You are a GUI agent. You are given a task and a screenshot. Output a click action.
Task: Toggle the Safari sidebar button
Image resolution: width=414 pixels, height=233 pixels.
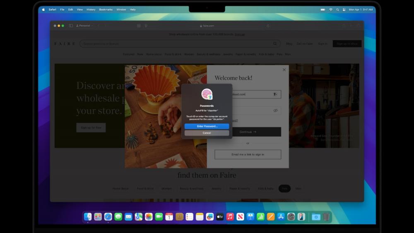[x=71, y=26]
